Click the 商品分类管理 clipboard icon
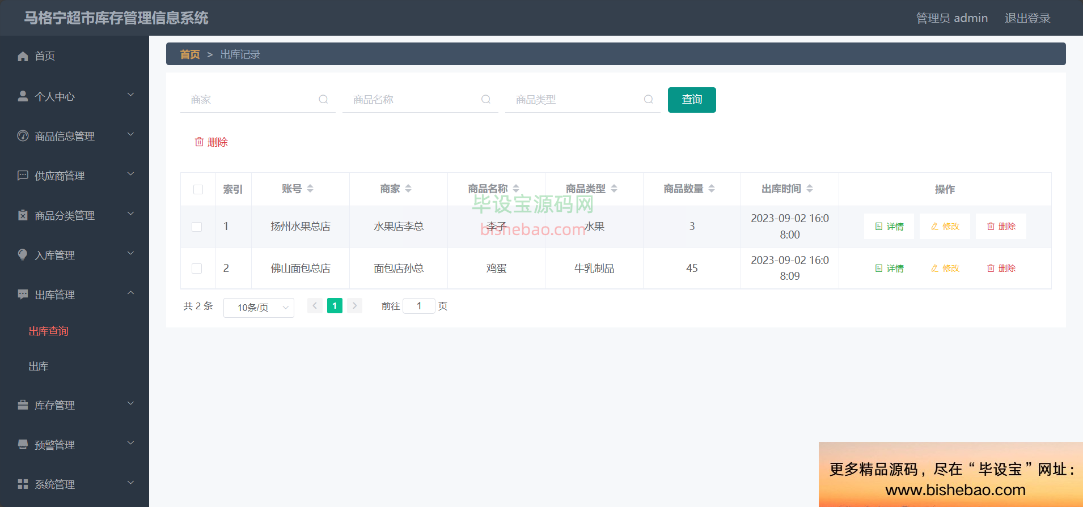Image resolution: width=1083 pixels, height=507 pixels. tap(23, 215)
